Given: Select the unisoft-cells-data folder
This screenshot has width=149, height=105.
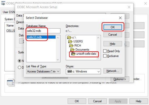Looking at the screenshot, I should pos(84,54).
